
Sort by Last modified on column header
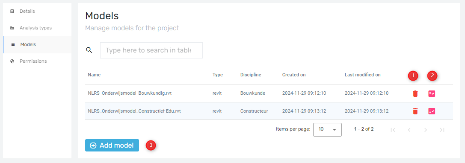tap(362, 75)
